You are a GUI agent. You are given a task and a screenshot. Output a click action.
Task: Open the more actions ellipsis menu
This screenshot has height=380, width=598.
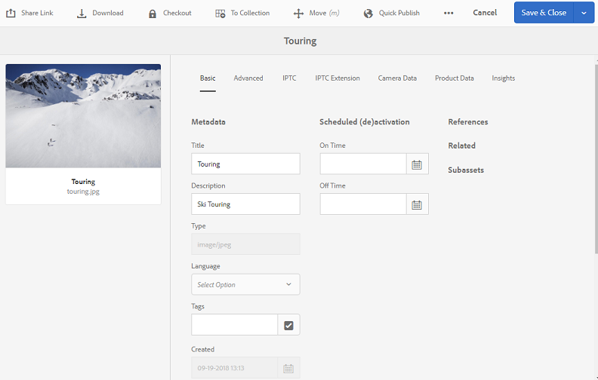point(448,14)
